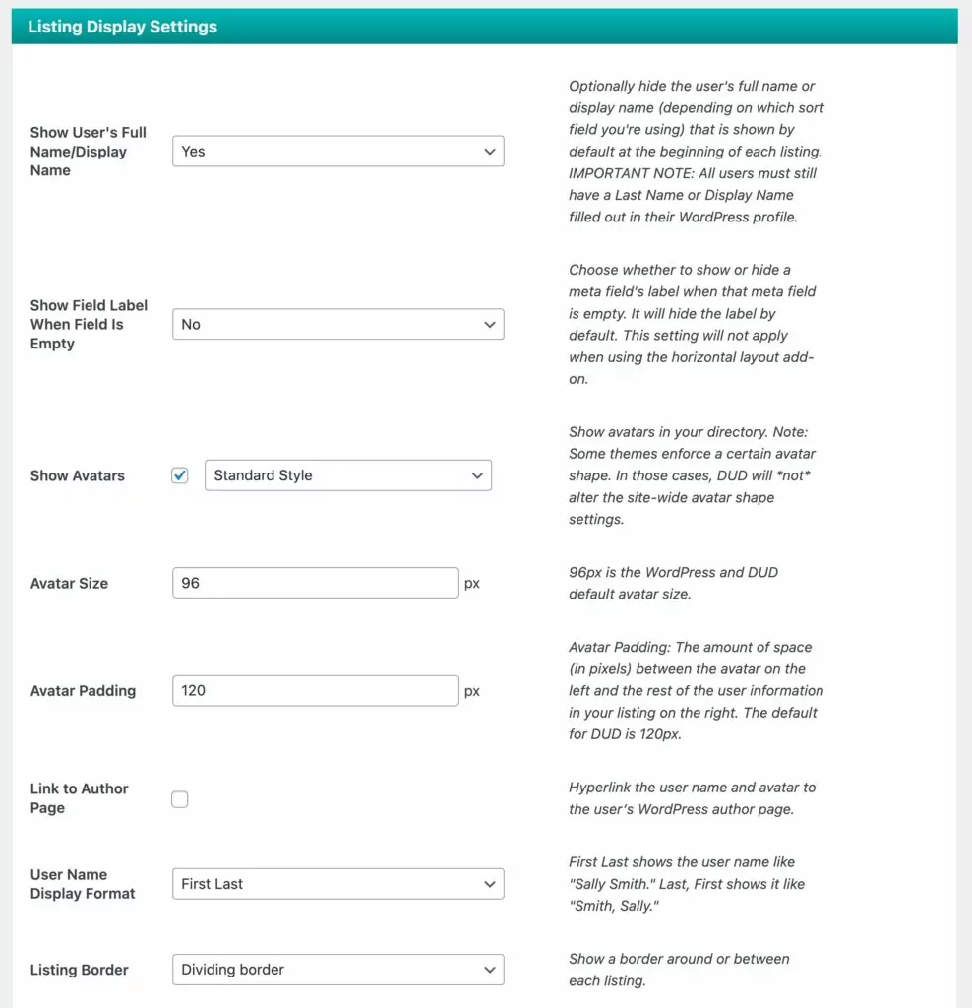Click the Avatar Size label text

tap(70, 583)
